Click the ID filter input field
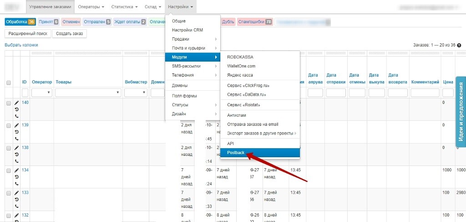Screen dimensions: 466x222 (x=25, y=93)
